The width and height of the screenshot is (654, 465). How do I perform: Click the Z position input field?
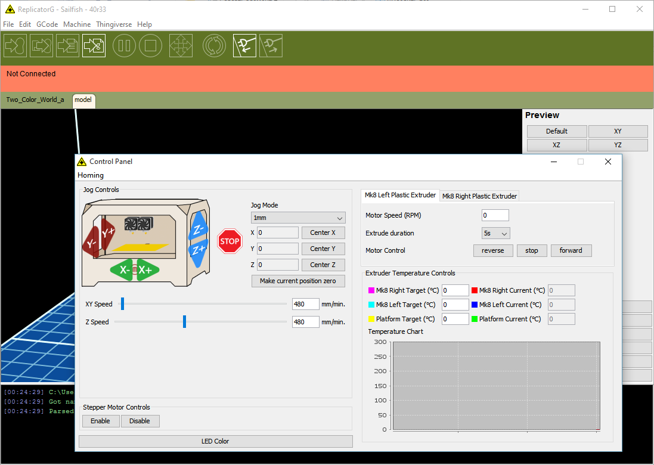click(x=278, y=265)
